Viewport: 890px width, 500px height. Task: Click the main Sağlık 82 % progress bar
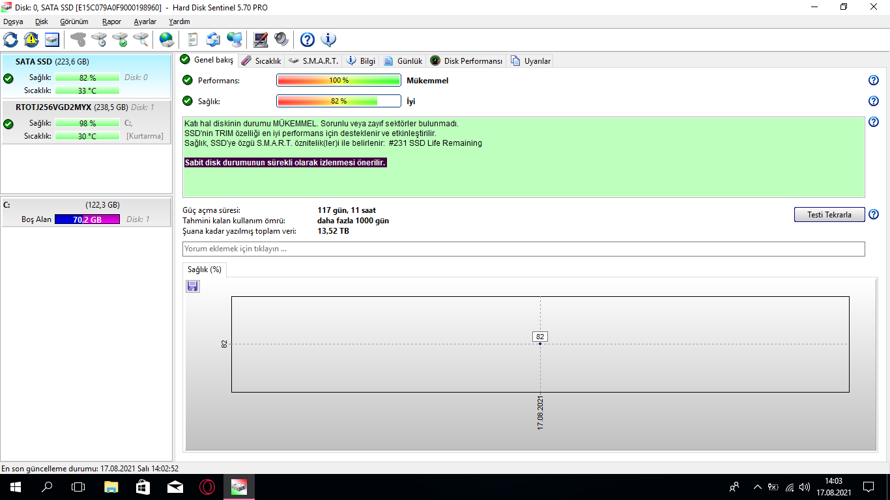[x=339, y=102]
